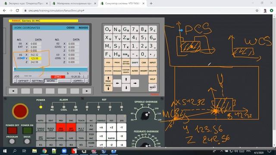Click the OFFSET SETTING key
The image size is (276, 155).
point(126,62)
